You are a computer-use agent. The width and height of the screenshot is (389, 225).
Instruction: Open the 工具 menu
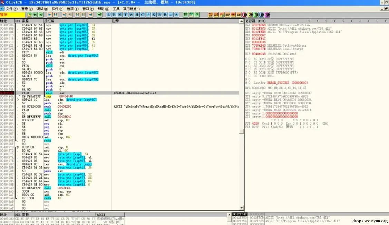[116, 9]
